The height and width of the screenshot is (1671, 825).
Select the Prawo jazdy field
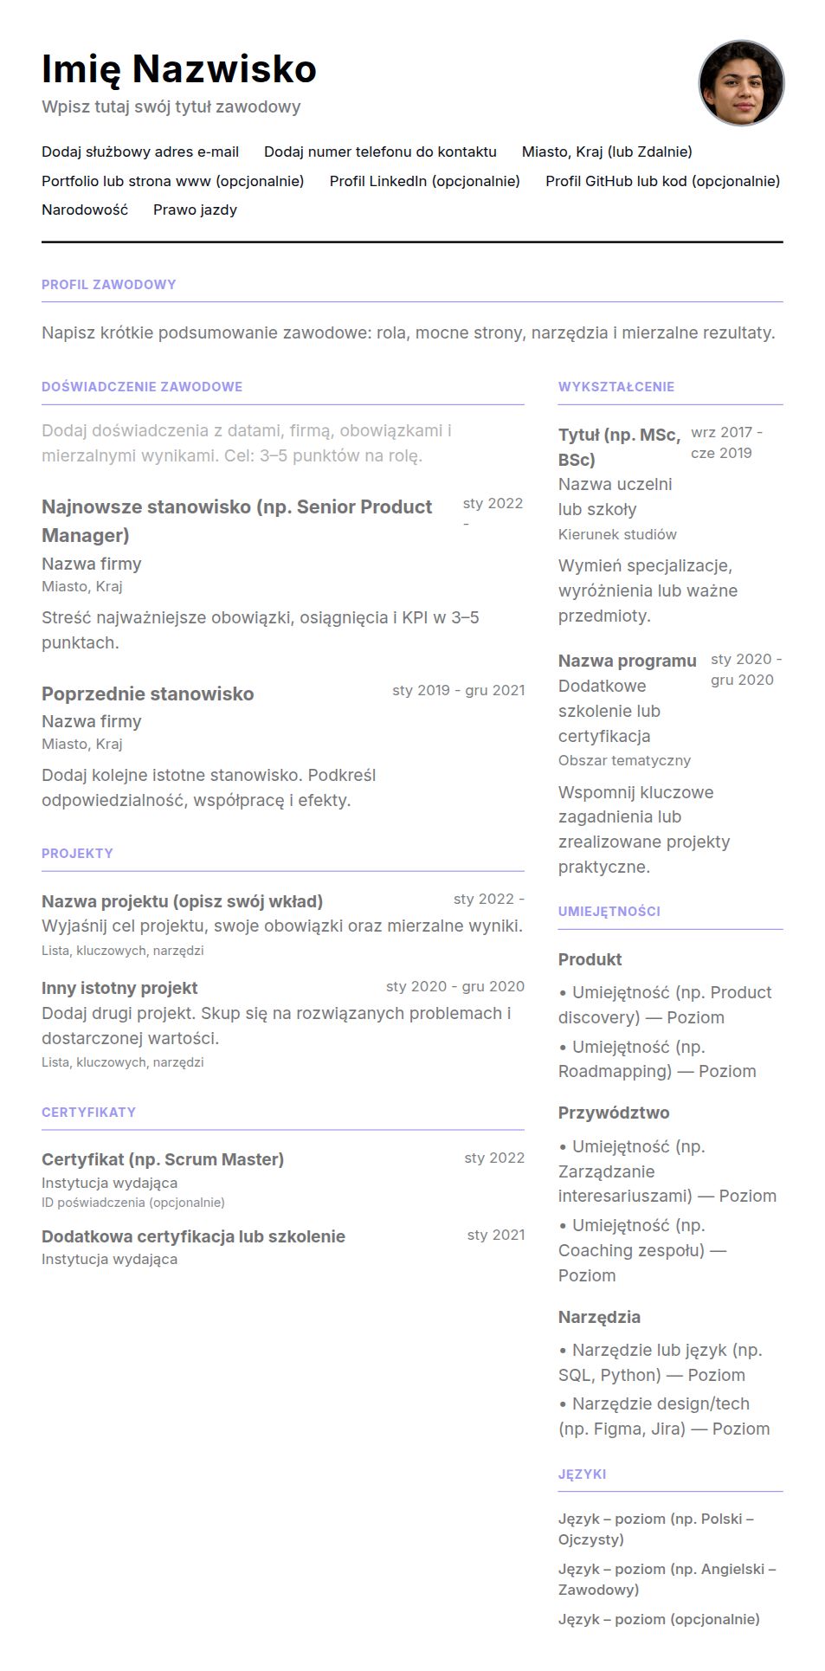coord(195,210)
